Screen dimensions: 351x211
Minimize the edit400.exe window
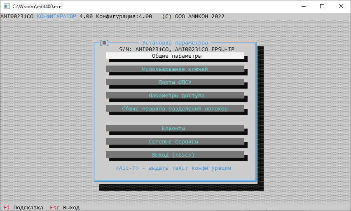pyautogui.click(x=304, y=6)
